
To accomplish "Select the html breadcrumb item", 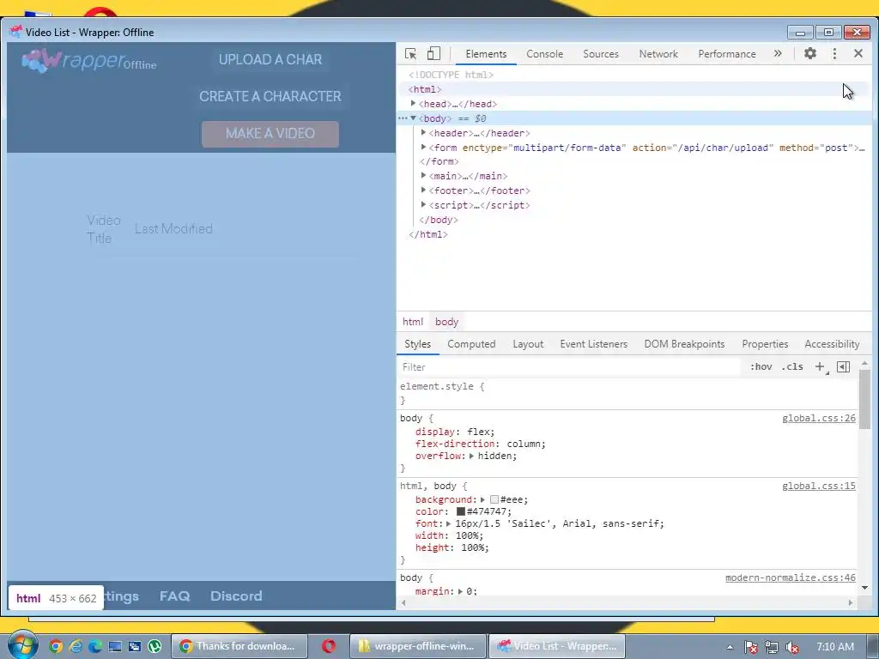I will tap(413, 322).
